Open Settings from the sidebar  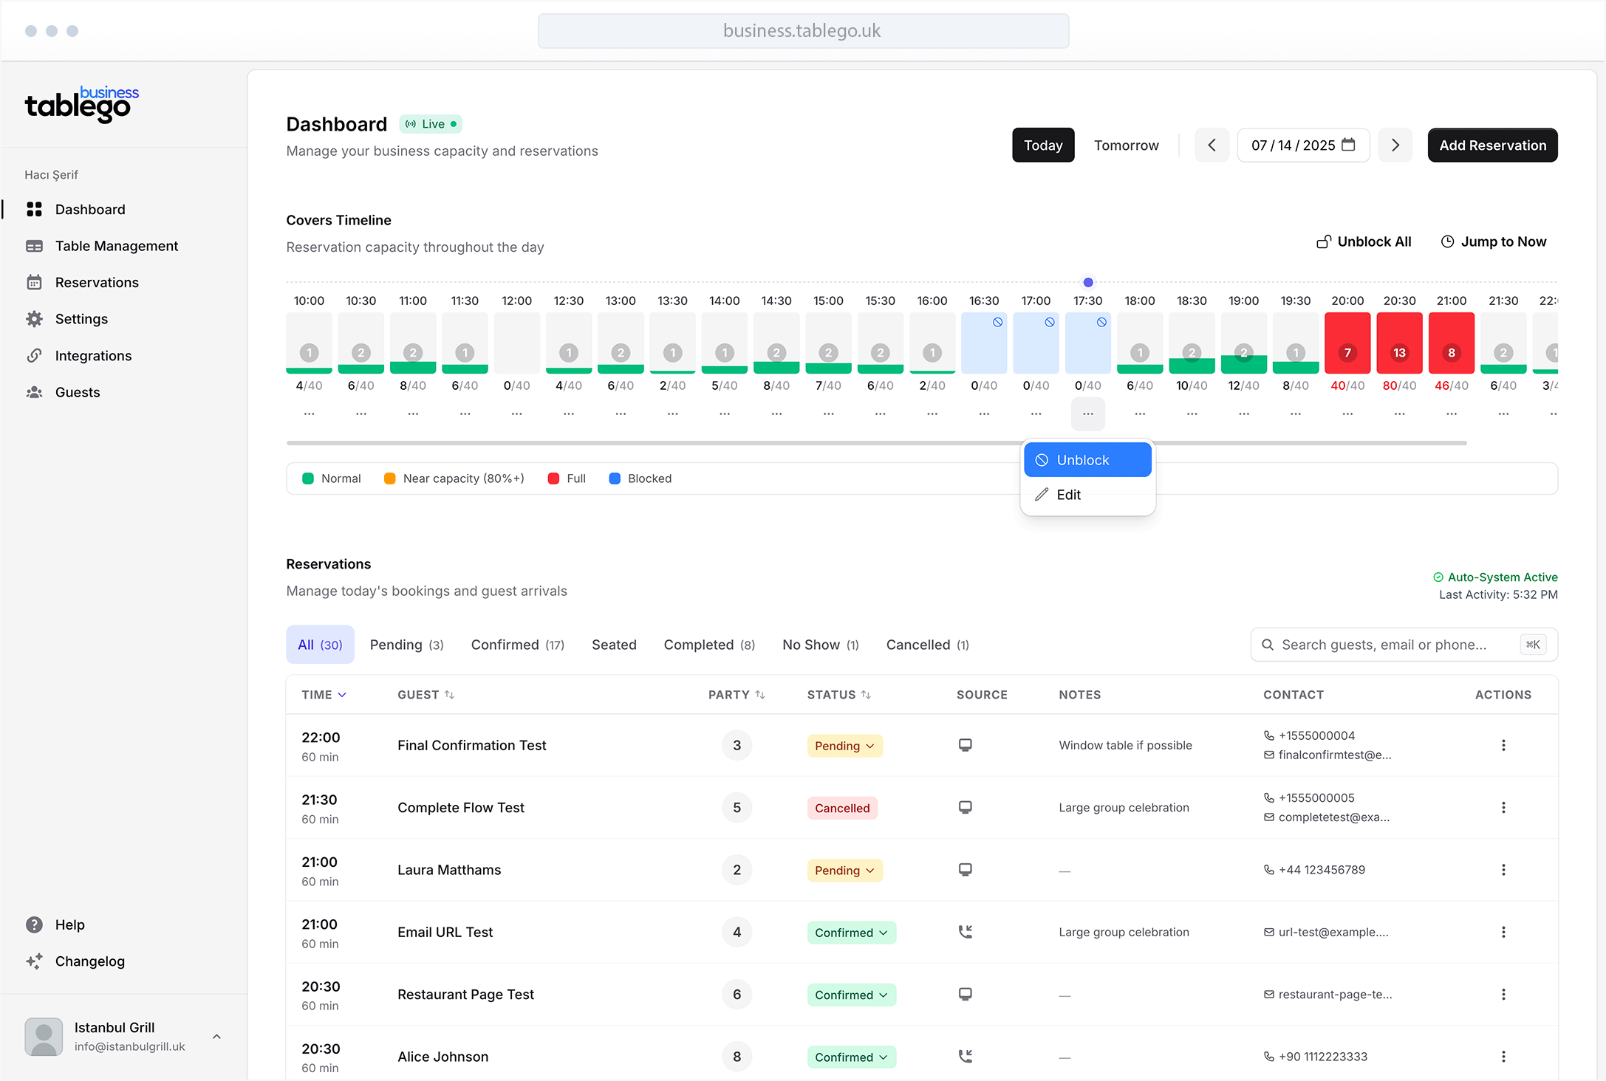click(x=81, y=318)
